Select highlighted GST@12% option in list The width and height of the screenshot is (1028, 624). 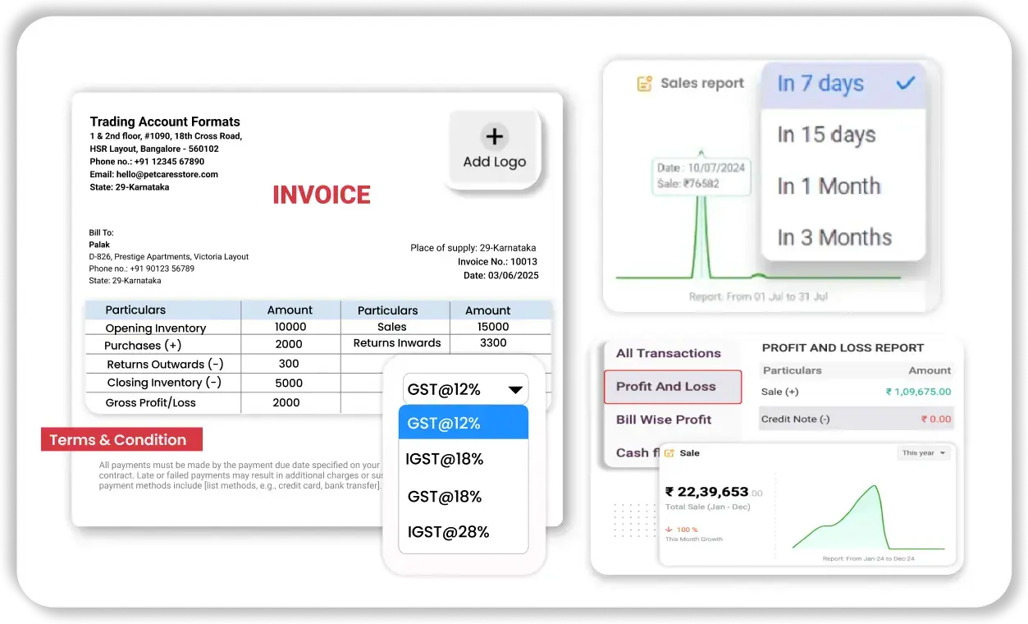coord(464,423)
